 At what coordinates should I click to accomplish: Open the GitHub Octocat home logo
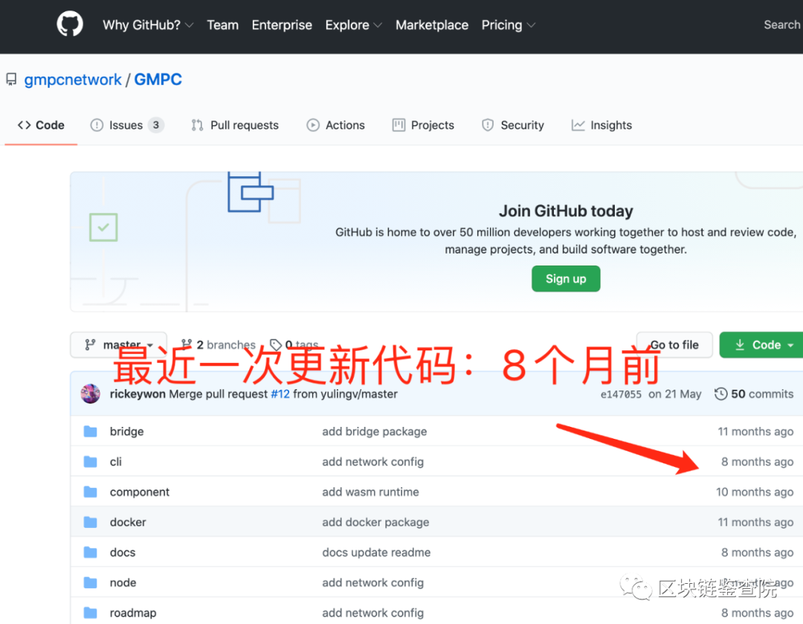pyautogui.click(x=70, y=24)
